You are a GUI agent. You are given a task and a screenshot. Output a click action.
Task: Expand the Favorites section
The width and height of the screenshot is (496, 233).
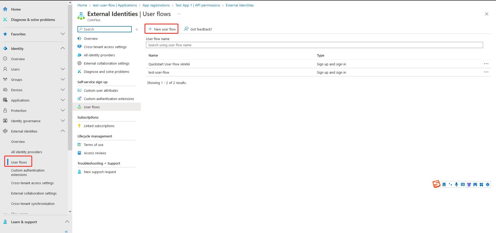[x=63, y=34]
